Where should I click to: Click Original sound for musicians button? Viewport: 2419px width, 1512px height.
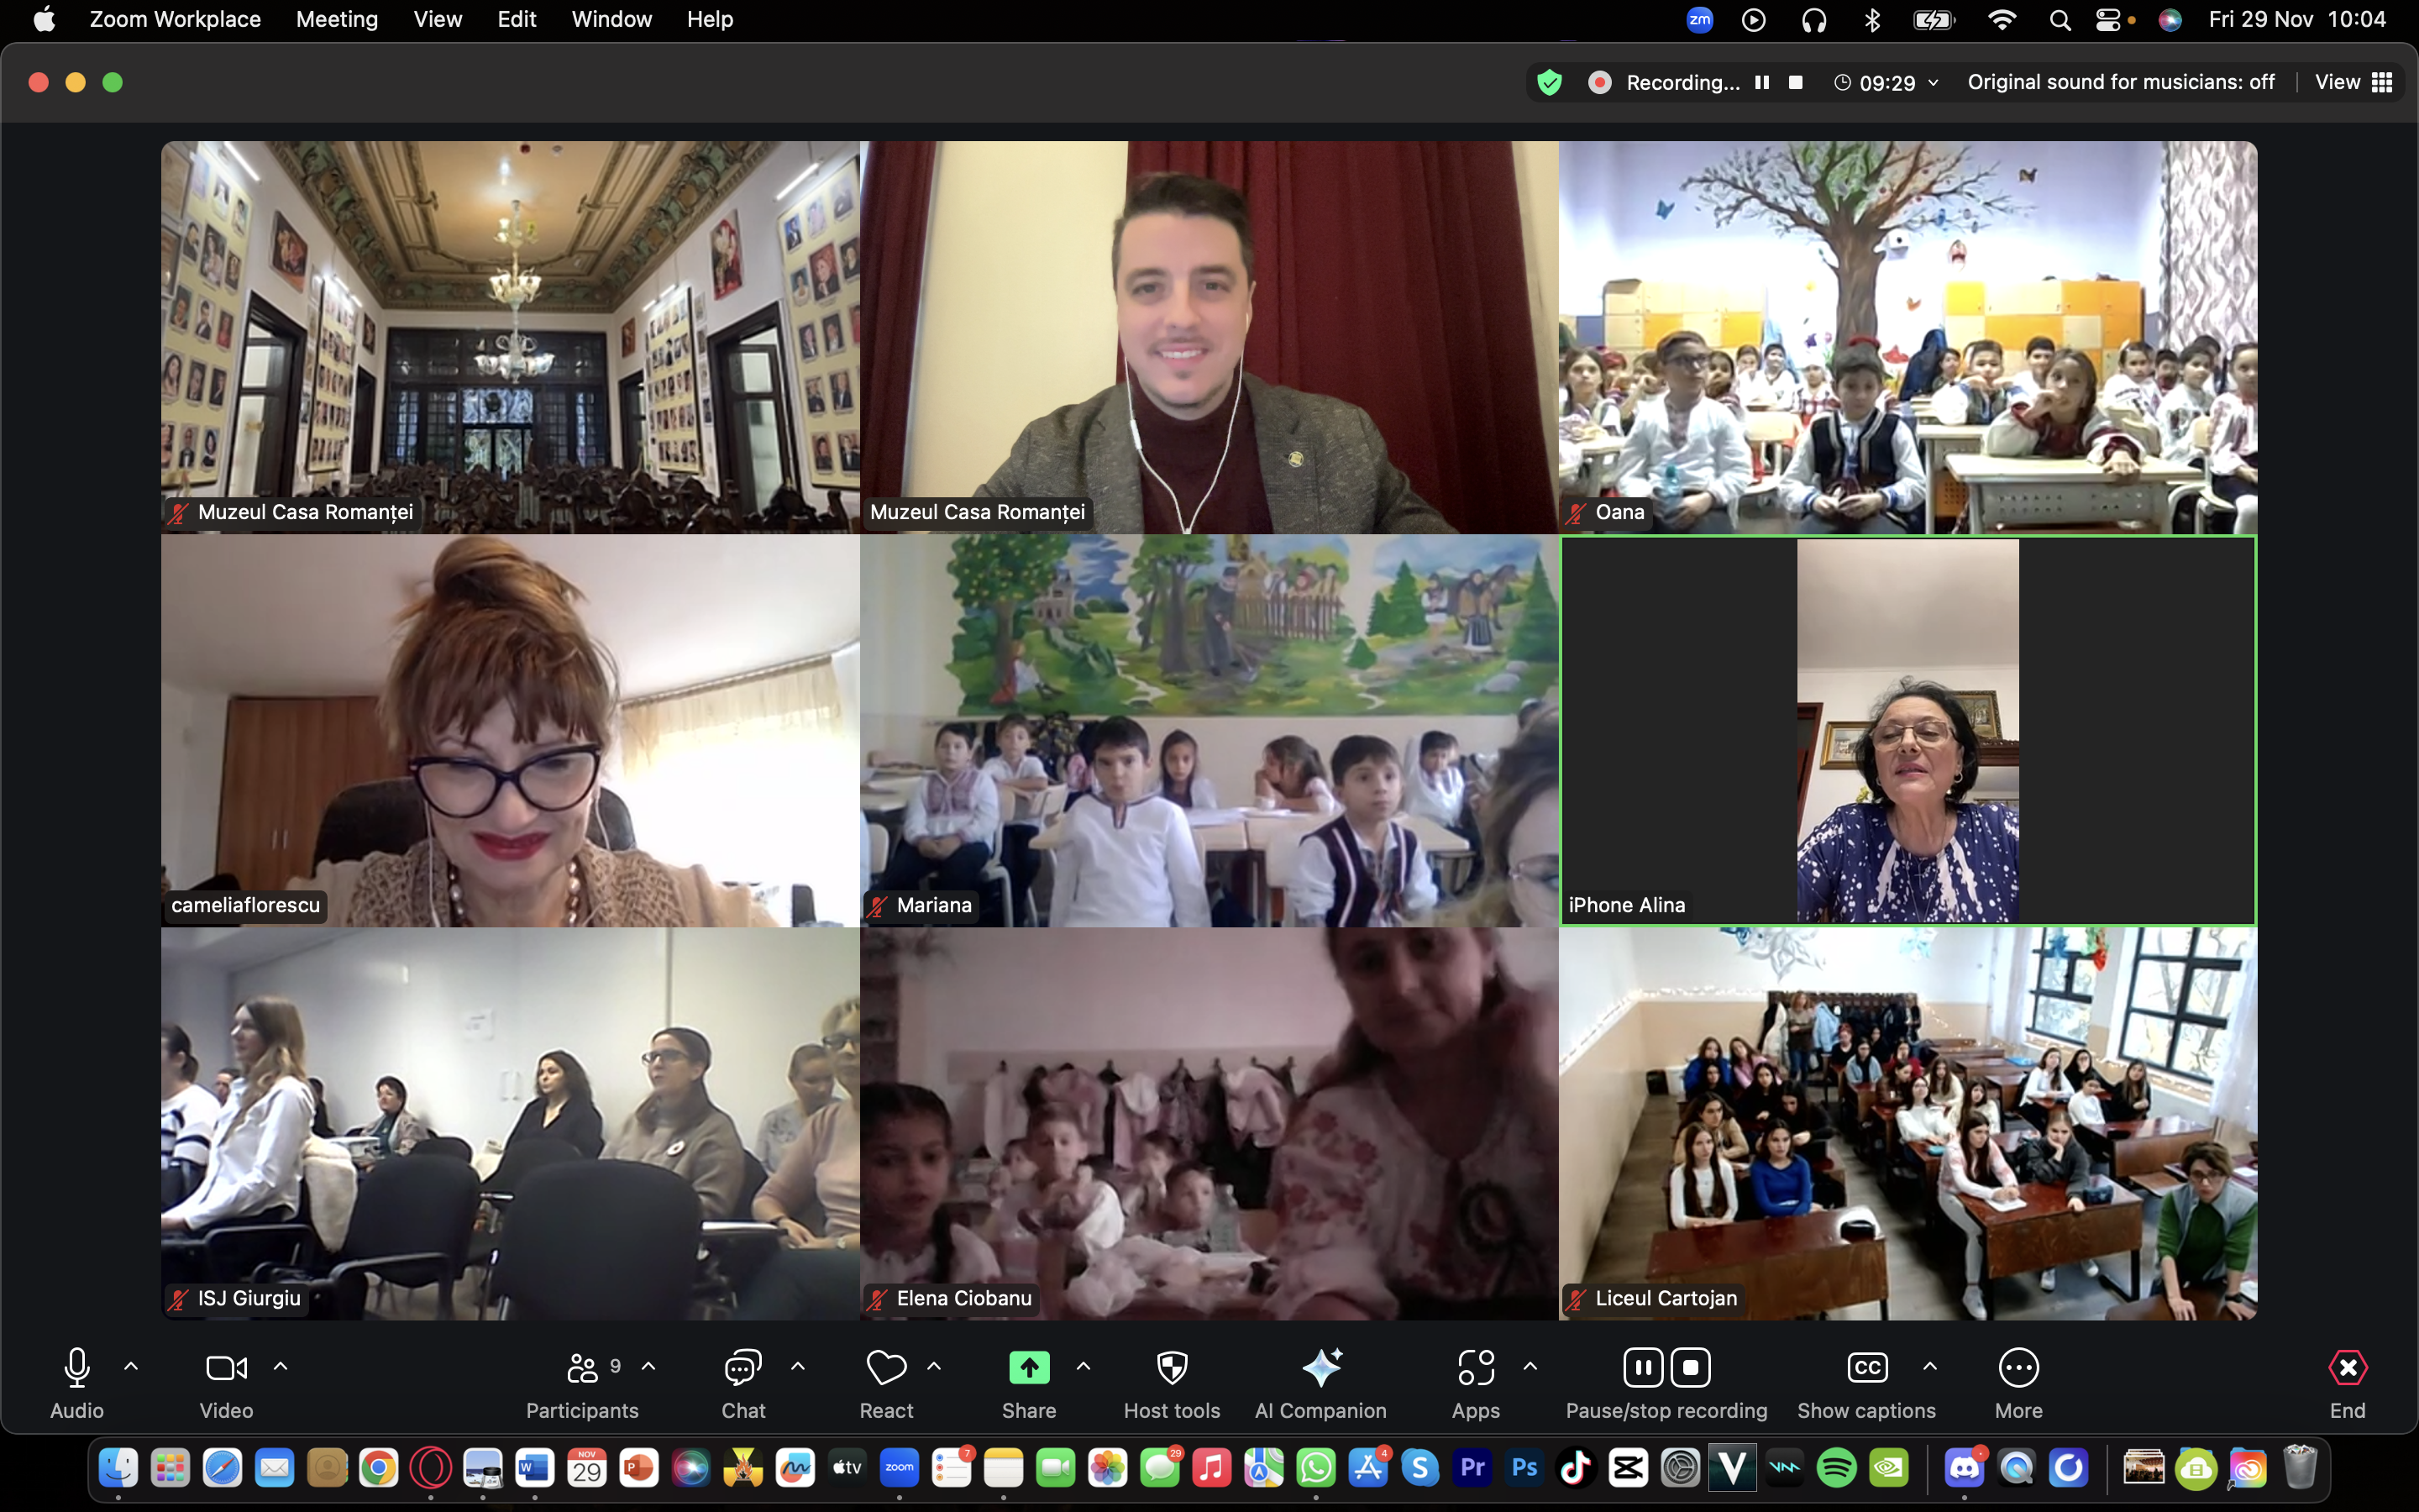[2120, 82]
